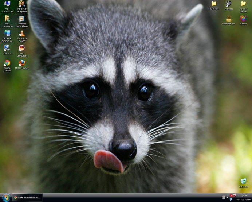252x202 pixels.
Task: Show hidden tray icons arrow
Action: click(x=227, y=197)
